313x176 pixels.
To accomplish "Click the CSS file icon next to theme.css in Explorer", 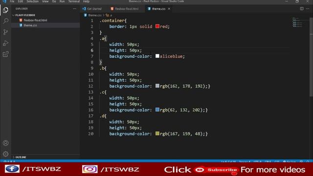I will tap(21, 25).
